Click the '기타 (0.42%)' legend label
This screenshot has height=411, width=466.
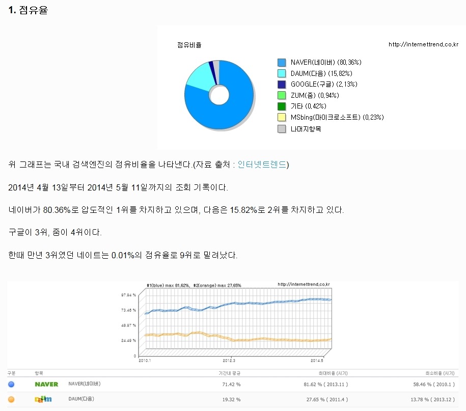pos(309,106)
